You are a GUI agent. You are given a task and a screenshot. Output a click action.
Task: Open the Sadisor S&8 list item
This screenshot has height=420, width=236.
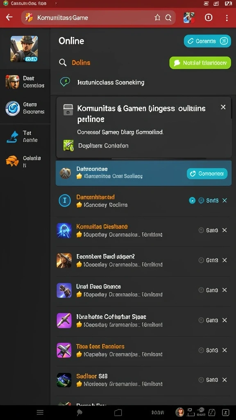[x=143, y=380]
